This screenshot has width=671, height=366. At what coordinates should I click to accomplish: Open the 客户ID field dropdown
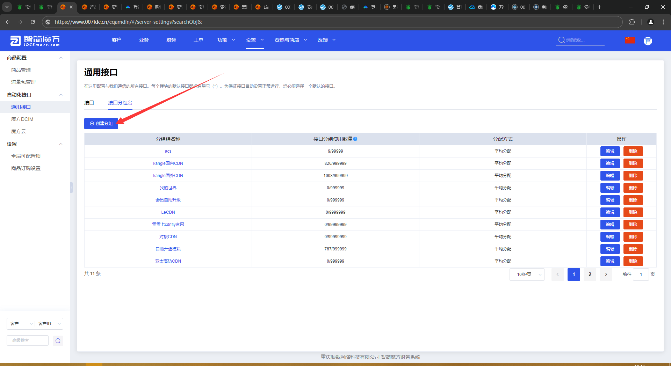click(49, 324)
